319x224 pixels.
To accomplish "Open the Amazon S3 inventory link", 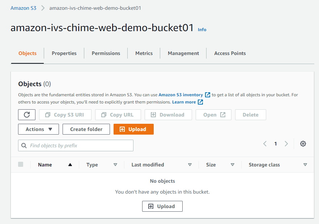I will point(181,95).
